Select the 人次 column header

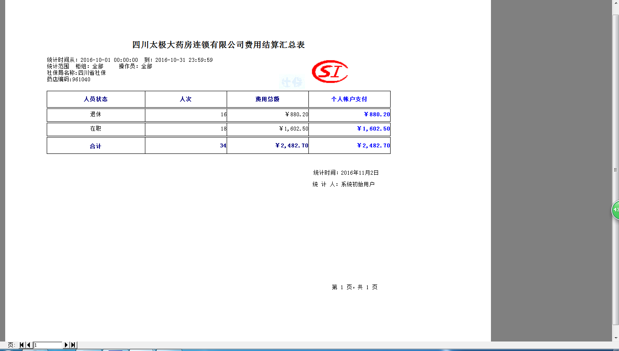click(186, 99)
